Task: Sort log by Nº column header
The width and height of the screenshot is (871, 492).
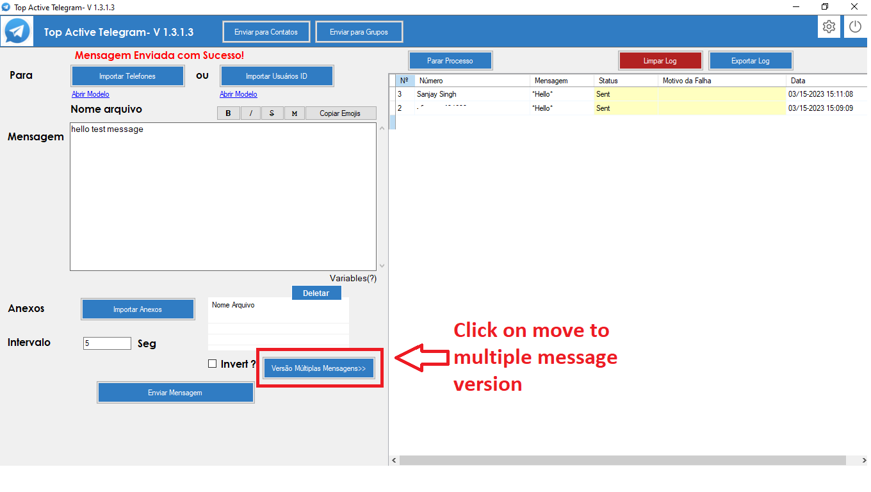Action: pos(404,81)
